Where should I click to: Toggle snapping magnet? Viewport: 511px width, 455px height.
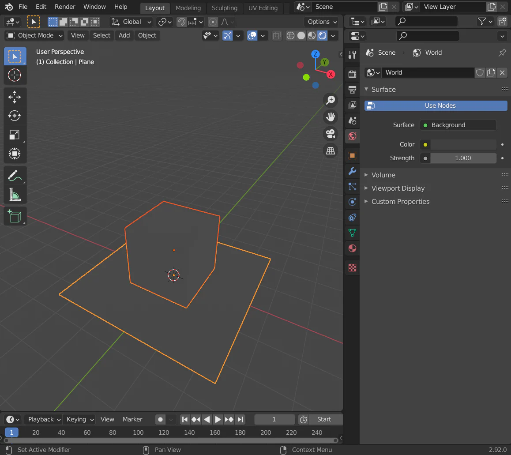[181, 22]
